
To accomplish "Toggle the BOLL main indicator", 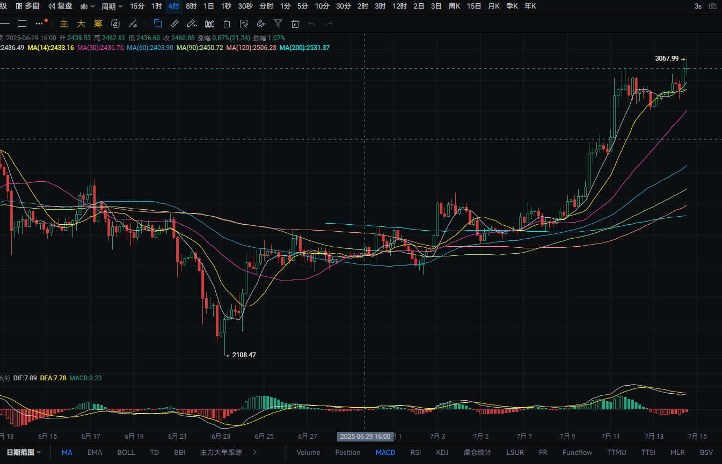I will [126, 452].
